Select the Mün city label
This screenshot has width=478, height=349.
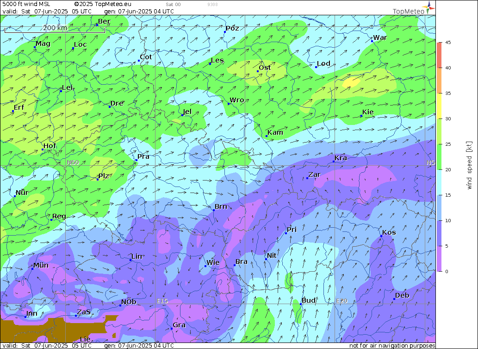click(x=41, y=265)
